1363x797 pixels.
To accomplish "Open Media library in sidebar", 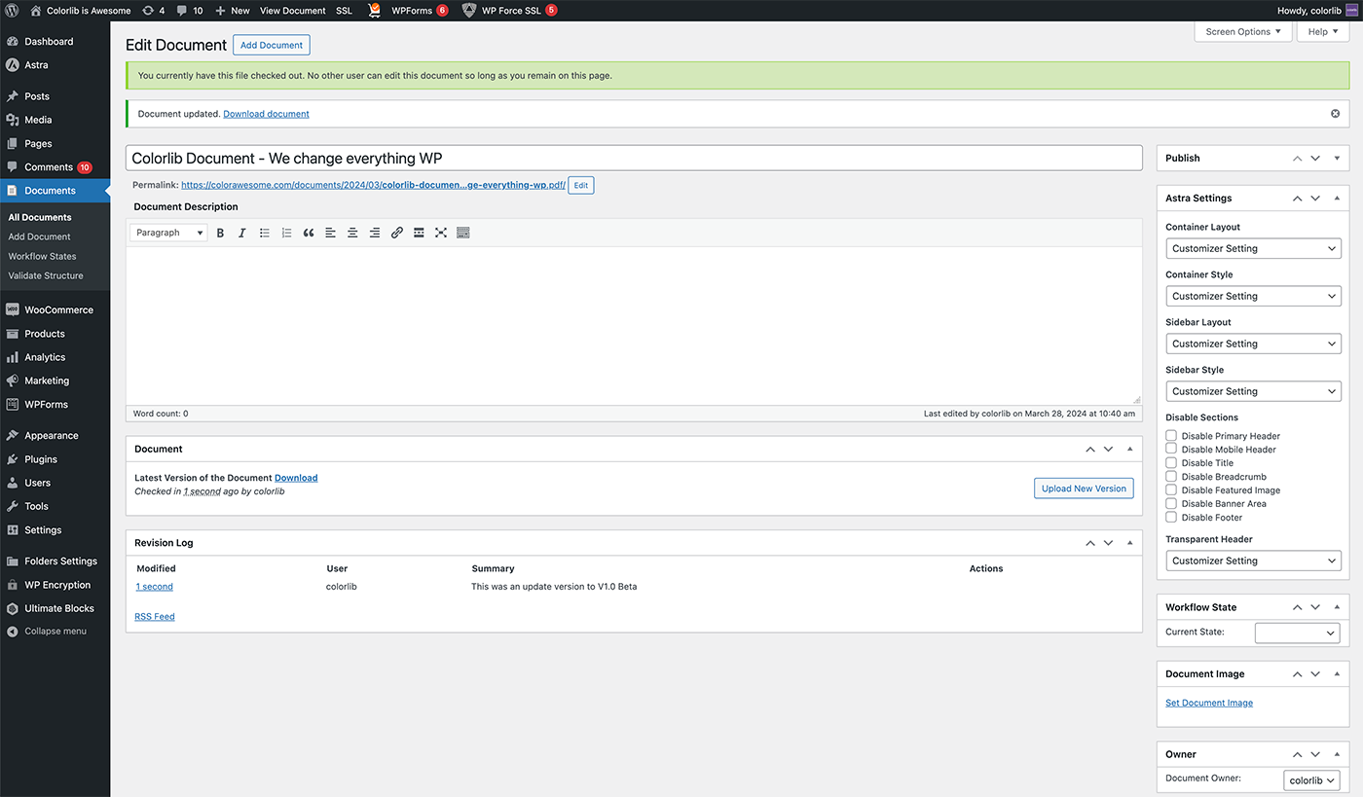I will point(38,120).
